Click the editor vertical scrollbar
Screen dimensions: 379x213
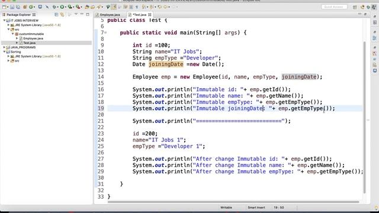364,117
